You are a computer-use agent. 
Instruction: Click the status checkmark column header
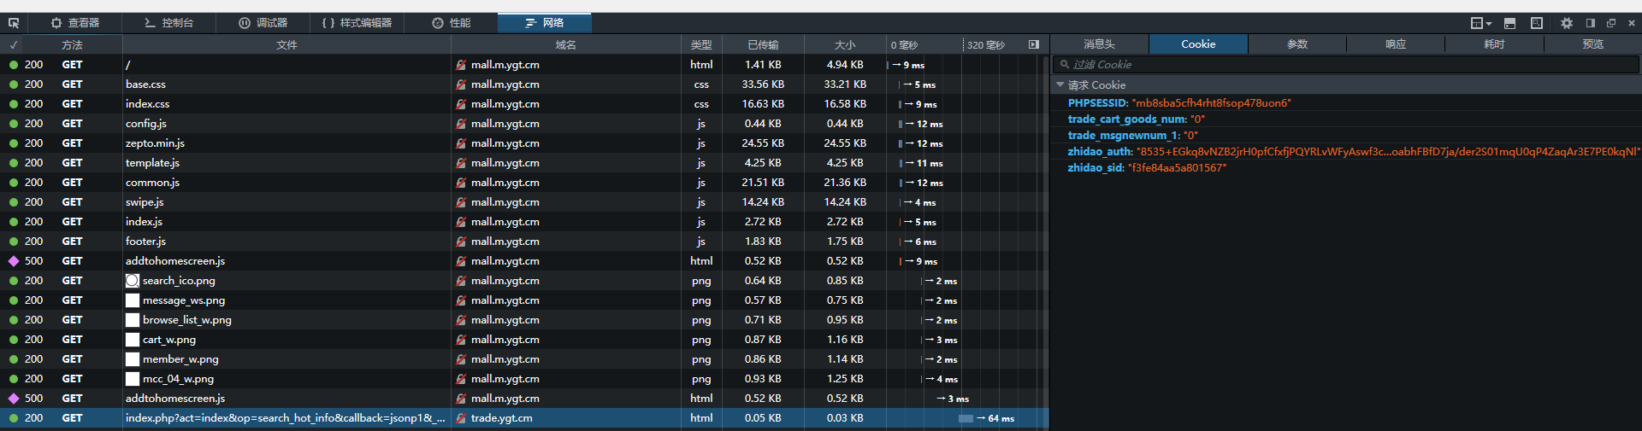point(14,44)
